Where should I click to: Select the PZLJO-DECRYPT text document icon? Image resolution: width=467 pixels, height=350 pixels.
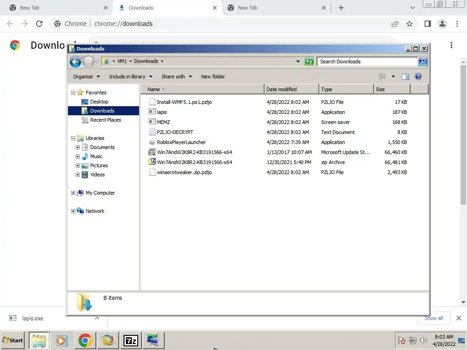152,132
